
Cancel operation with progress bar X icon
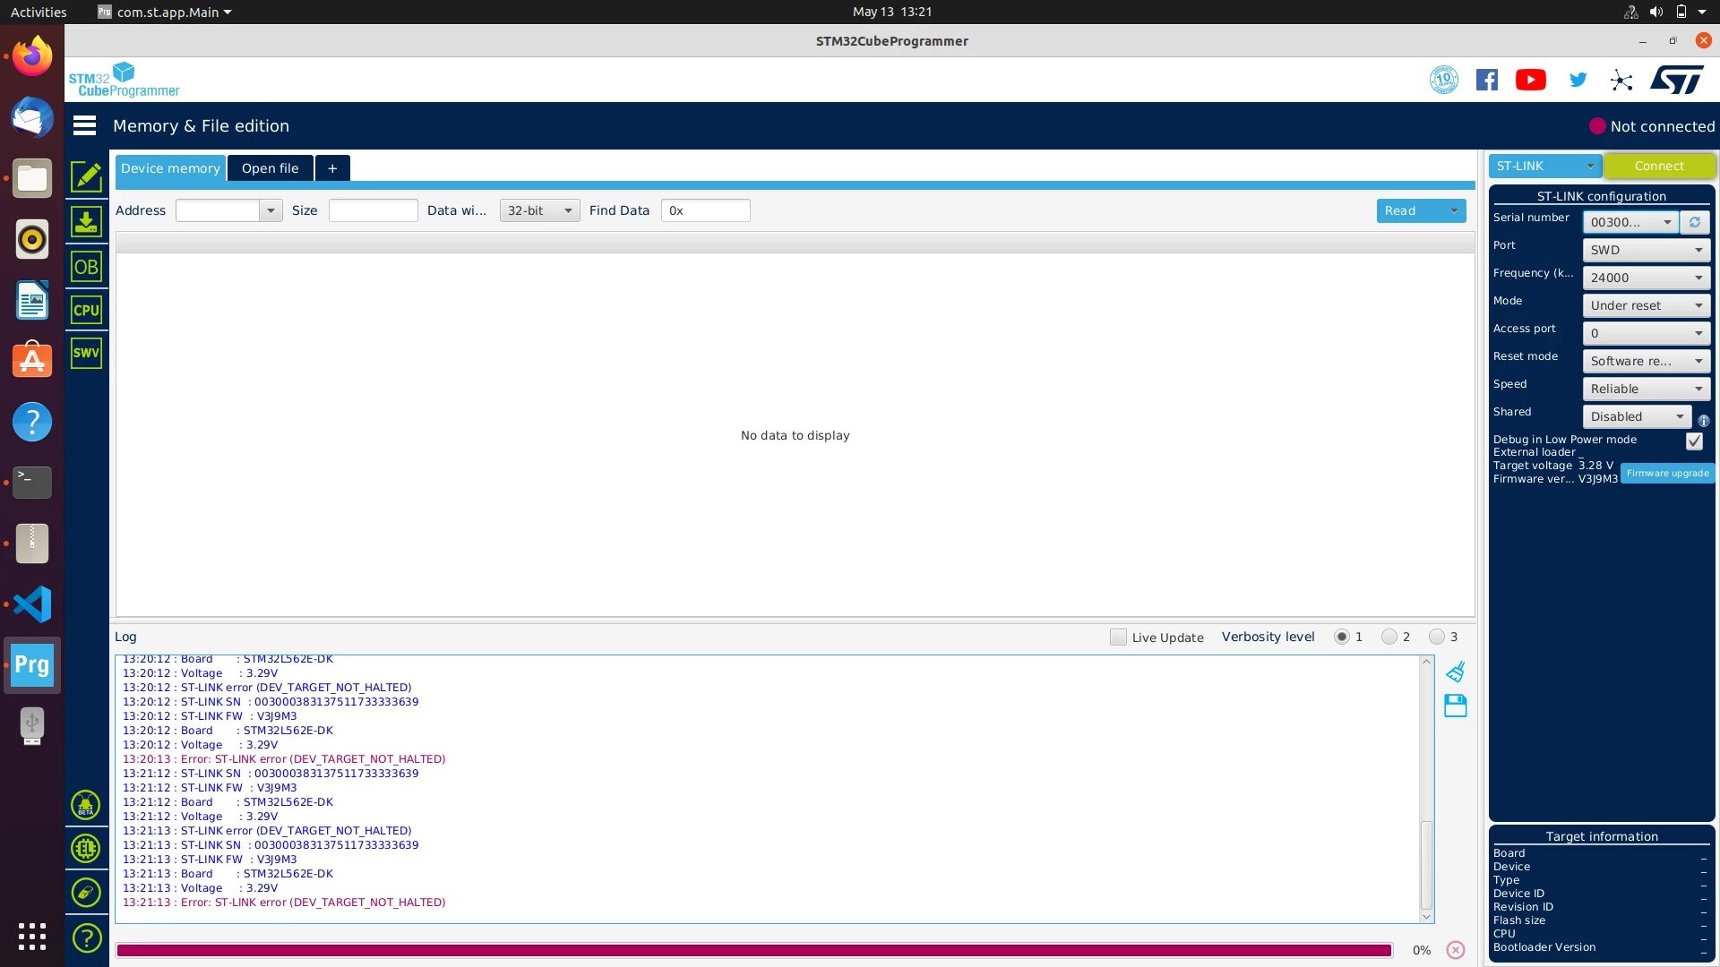[1456, 950]
